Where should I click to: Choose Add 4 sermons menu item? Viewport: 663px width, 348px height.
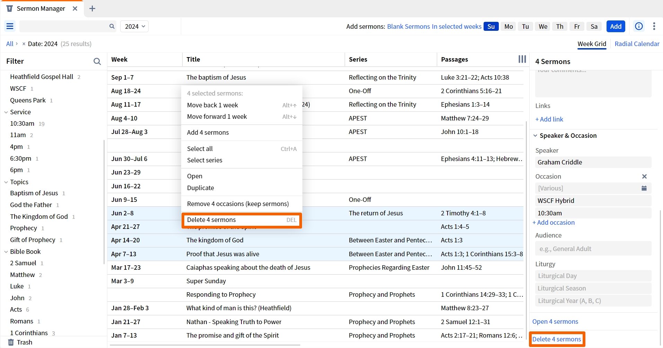(242, 133)
